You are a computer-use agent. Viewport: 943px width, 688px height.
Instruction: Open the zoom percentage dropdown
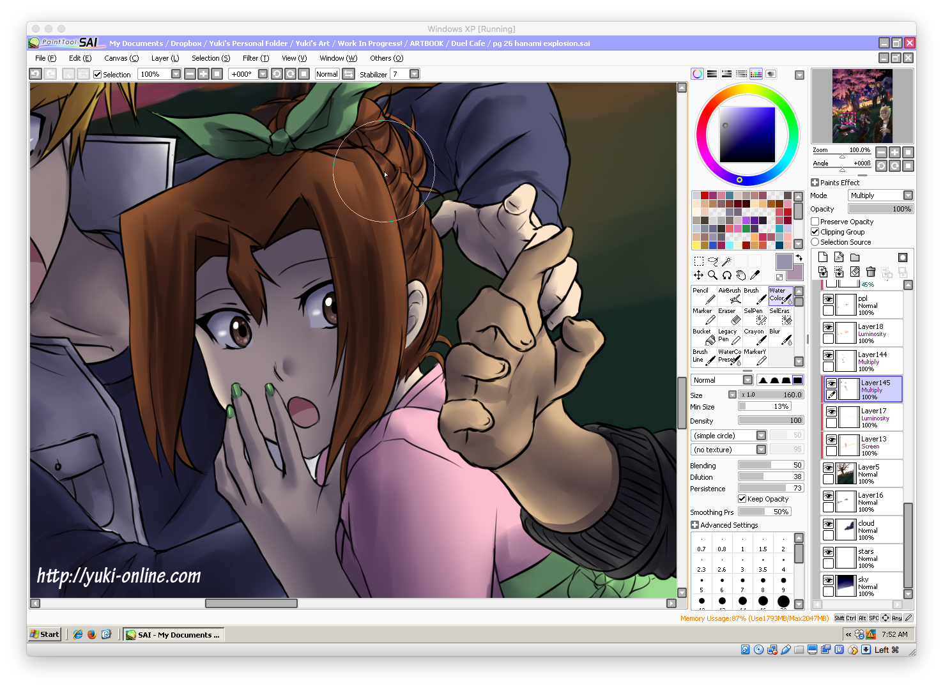[x=176, y=74]
